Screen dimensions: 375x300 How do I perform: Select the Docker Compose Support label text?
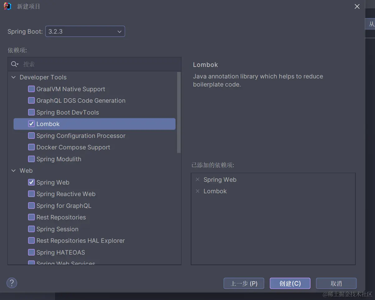pos(73,147)
